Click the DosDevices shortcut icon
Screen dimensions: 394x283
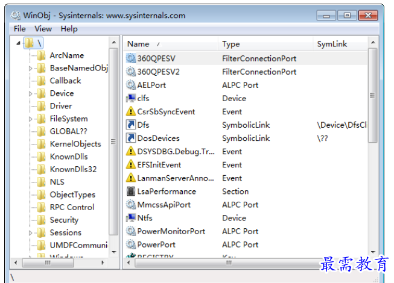pyautogui.click(x=131, y=138)
